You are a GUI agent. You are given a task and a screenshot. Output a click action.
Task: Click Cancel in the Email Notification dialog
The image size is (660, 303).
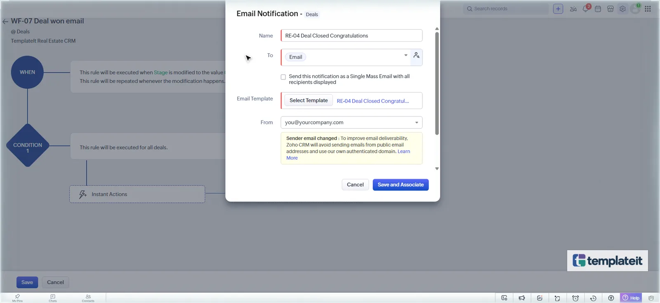click(x=355, y=185)
